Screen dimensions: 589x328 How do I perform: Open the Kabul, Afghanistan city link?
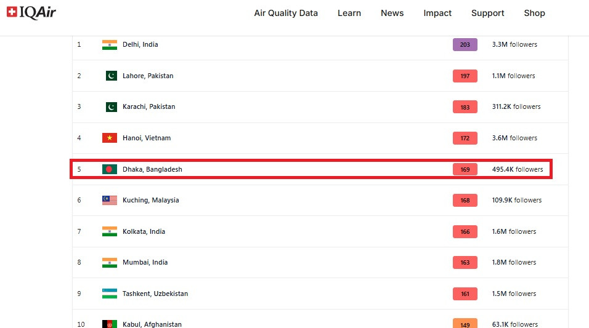(x=152, y=324)
